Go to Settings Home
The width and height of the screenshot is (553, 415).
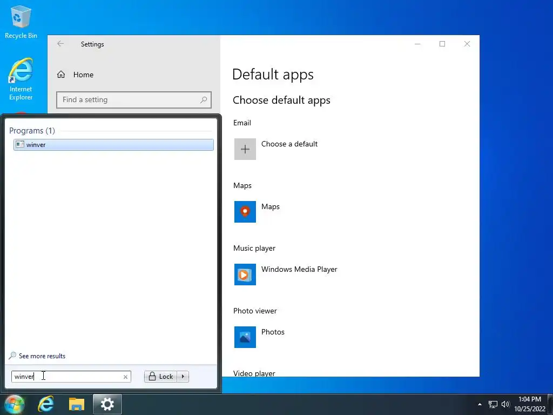[x=75, y=75]
